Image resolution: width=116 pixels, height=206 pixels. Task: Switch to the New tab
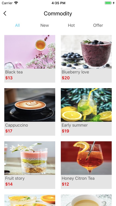(45, 25)
